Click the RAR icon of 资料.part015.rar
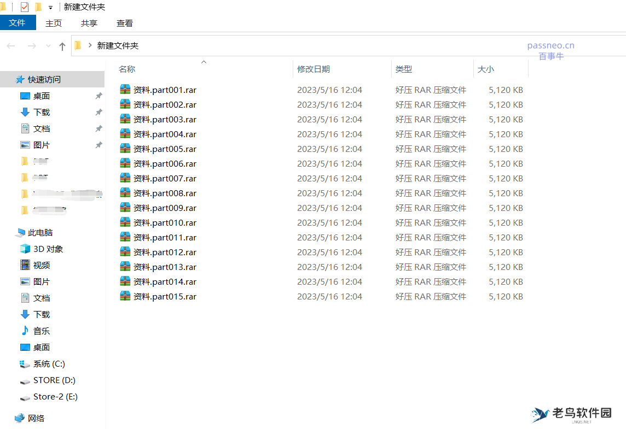The height and width of the screenshot is (429, 626). pyautogui.click(x=125, y=296)
